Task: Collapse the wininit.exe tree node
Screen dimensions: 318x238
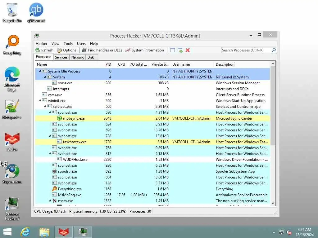Action: click(40, 101)
